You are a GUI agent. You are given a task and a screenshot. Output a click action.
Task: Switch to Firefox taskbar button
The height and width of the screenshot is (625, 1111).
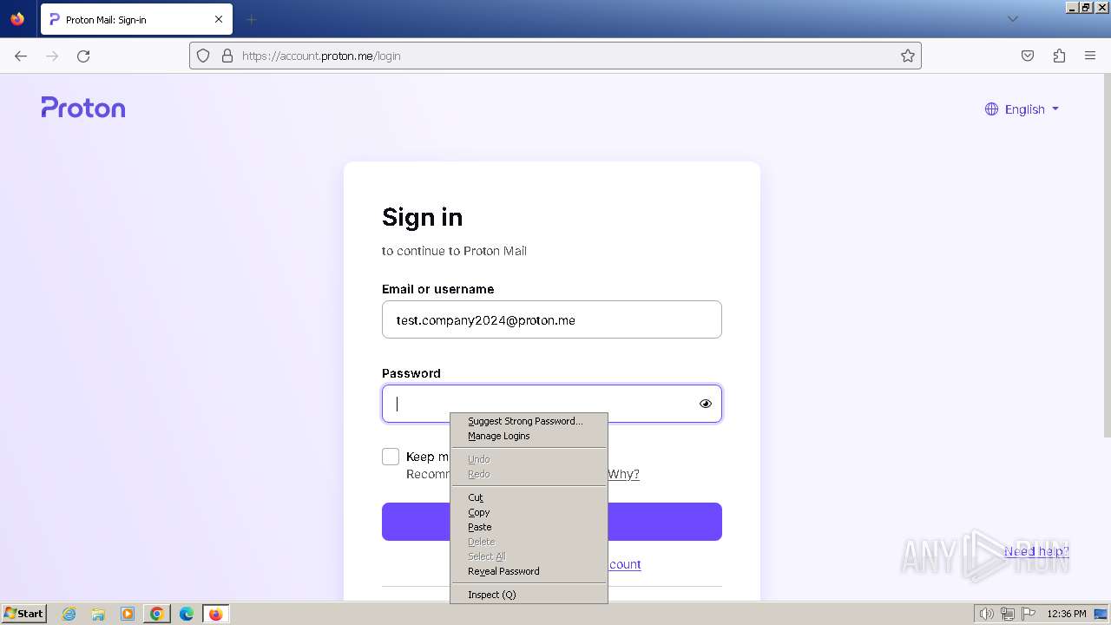(x=215, y=614)
